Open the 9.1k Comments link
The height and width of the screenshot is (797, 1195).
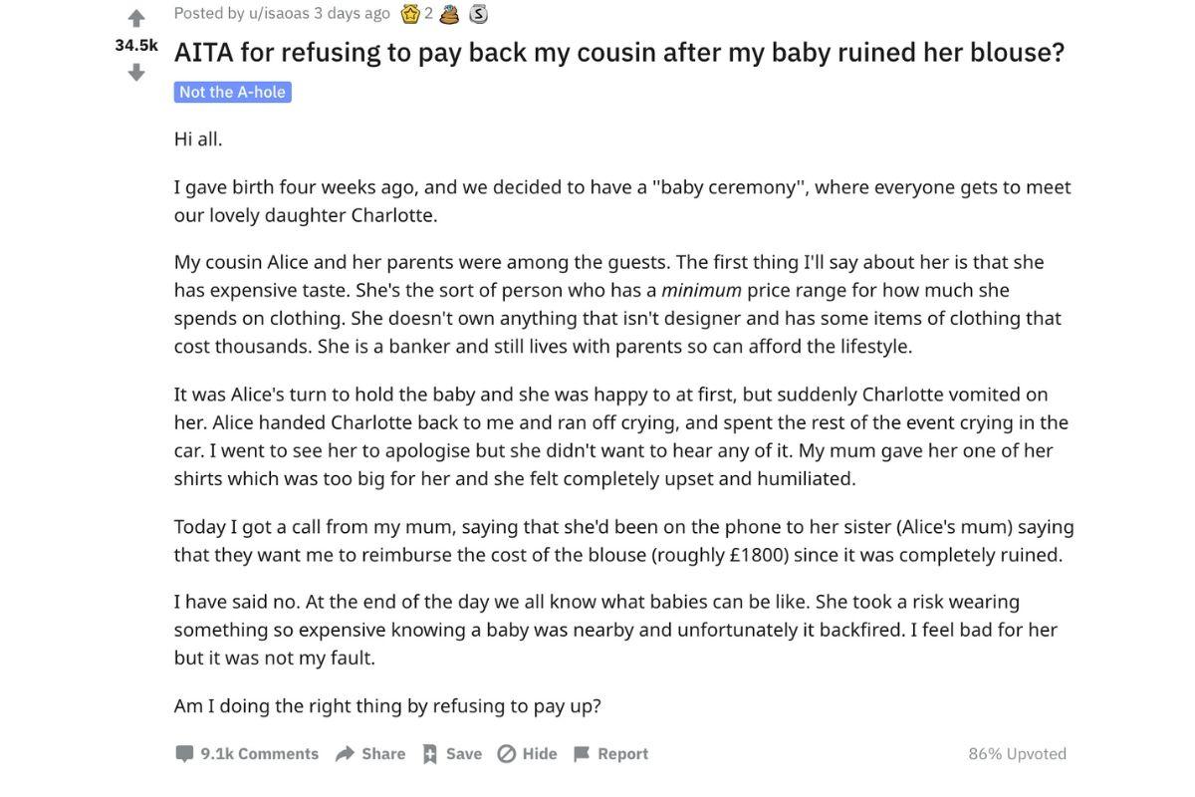(259, 754)
